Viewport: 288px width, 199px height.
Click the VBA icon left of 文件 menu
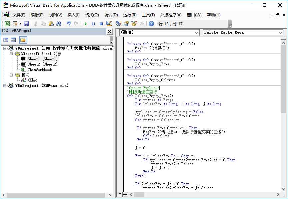[7, 15]
